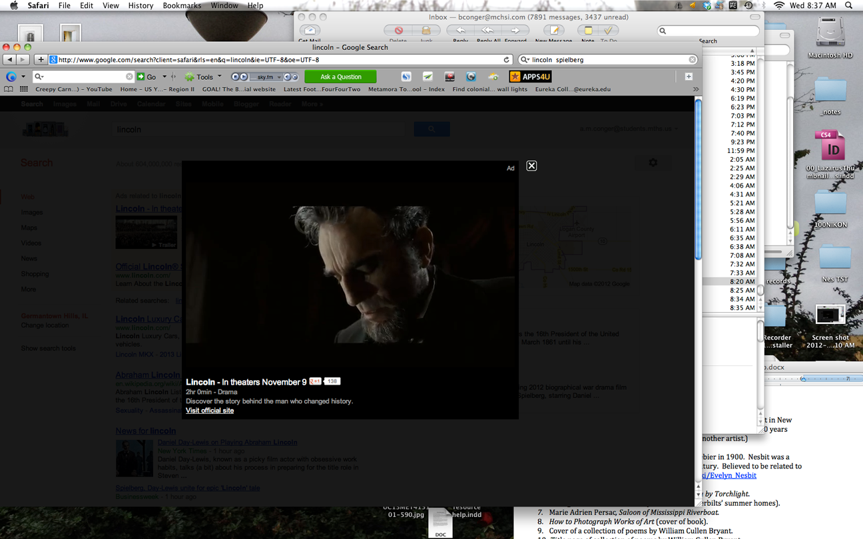
Task: Click the Safari search field with lincoln spielberg
Action: click(606, 60)
